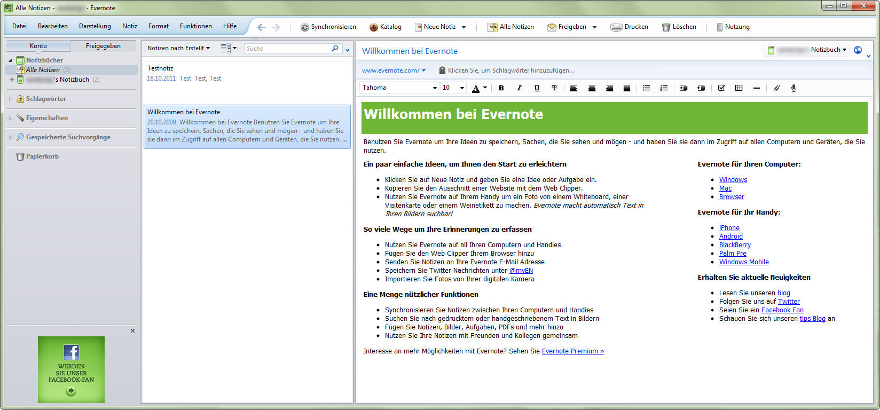Open the Freigeben dropdown arrow
Viewport: 880px width, 410px height.
(594, 27)
